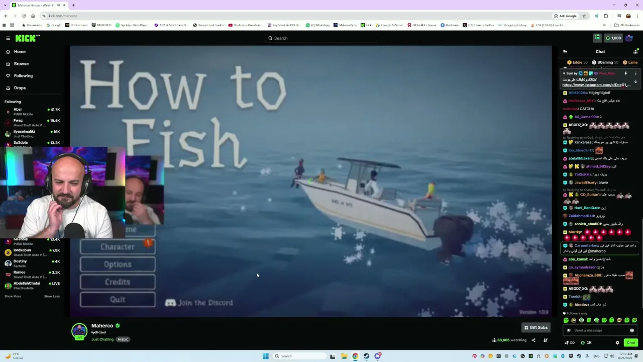The image size is (643, 362).
Task: Pick the first green quick emote
Action: [x=566, y=320]
